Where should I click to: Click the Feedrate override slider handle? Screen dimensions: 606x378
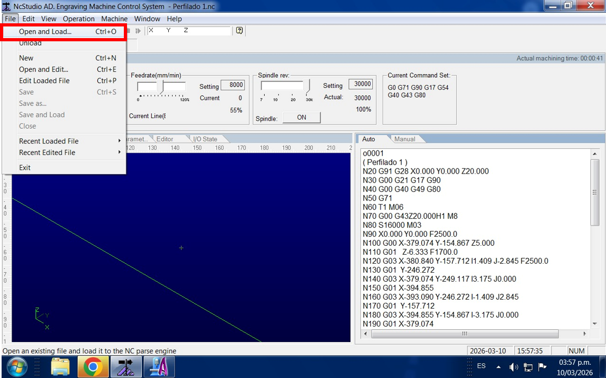(162, 87)
